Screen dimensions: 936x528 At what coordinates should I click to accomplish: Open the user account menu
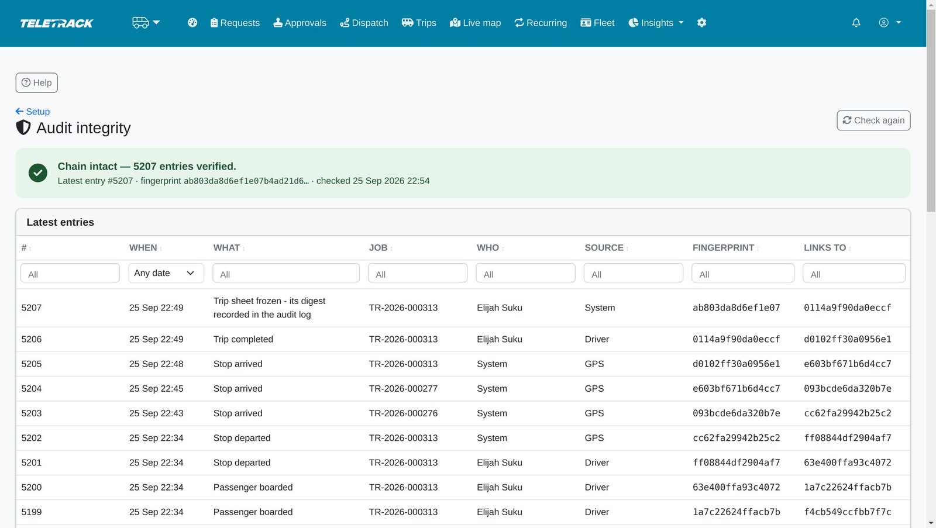889,23
